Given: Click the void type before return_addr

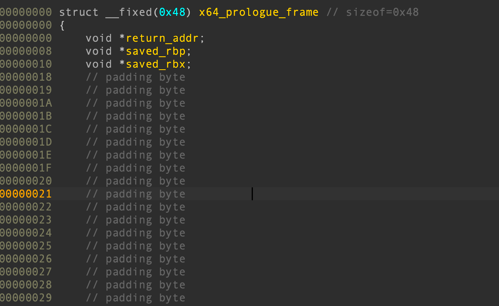Looking at the screenshot, I should (99, 38).
